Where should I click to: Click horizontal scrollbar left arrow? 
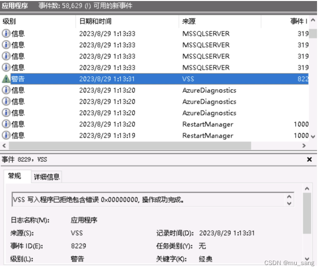[4, 145]
